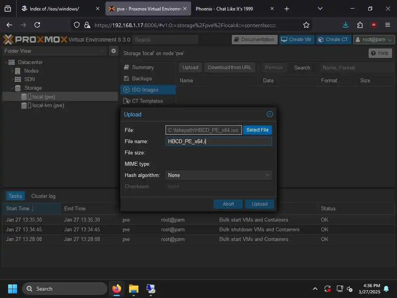Open the browser extensions puzzle icon
397x298 pixels.
point(359,25)
